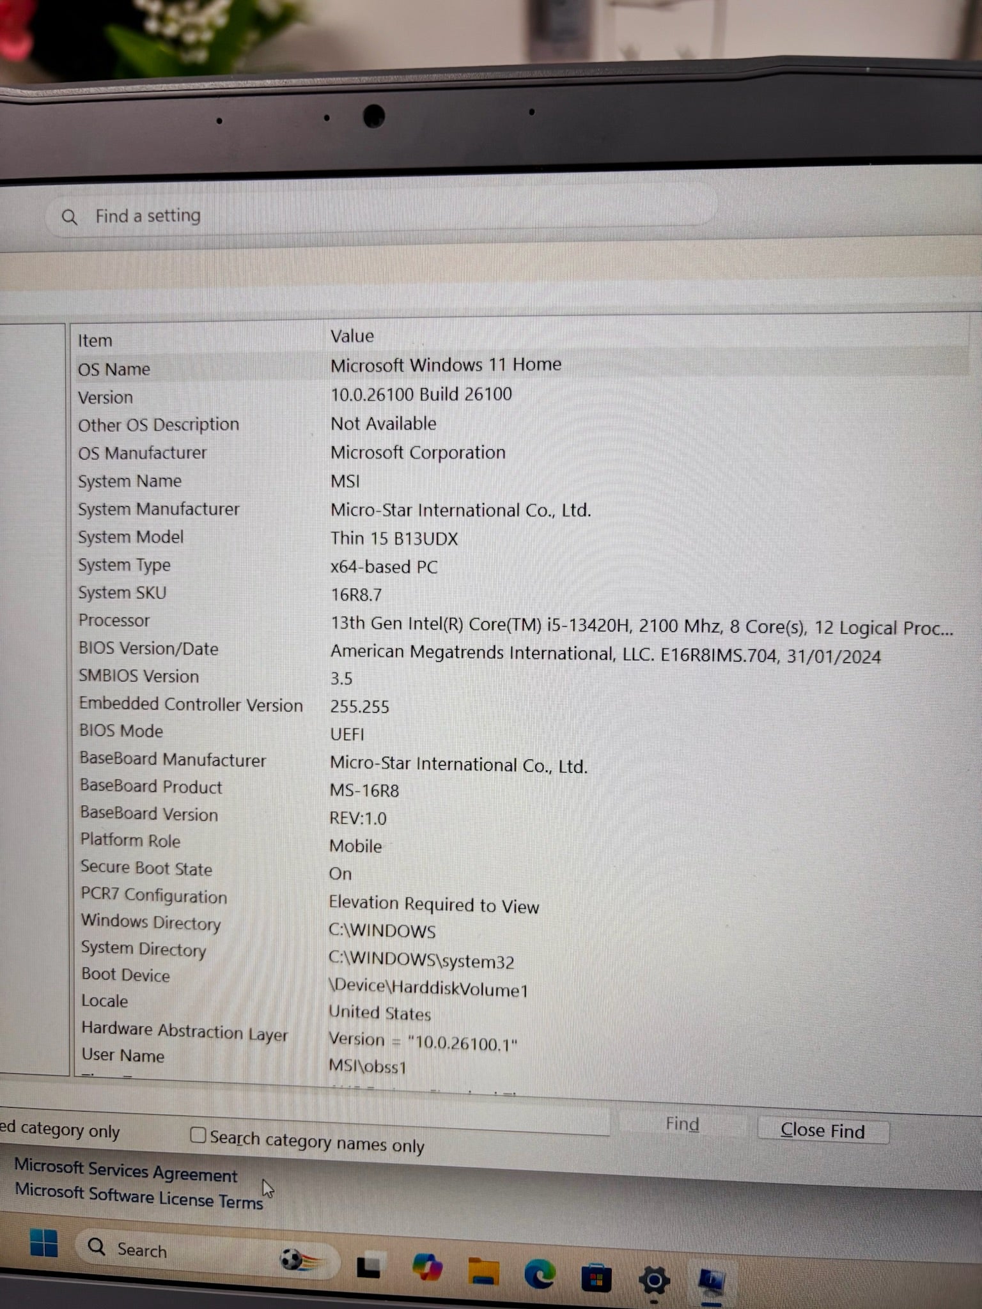The width and height of the screenshot is (982, 1309).
Task: Launch Copilot from the taskbar
Action: click(x=427, y=1266)
